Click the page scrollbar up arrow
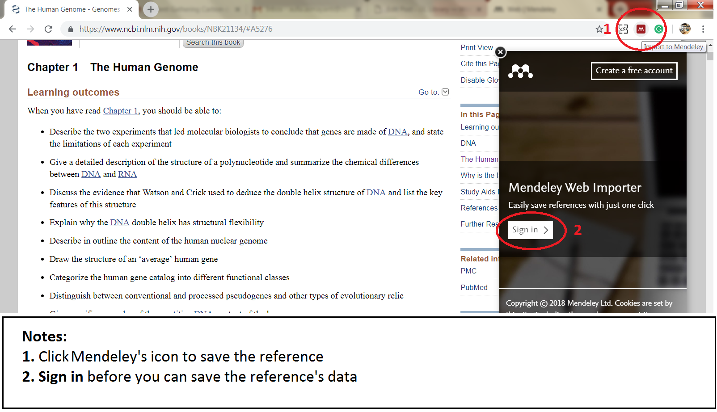717x412 pixels. 710,46
